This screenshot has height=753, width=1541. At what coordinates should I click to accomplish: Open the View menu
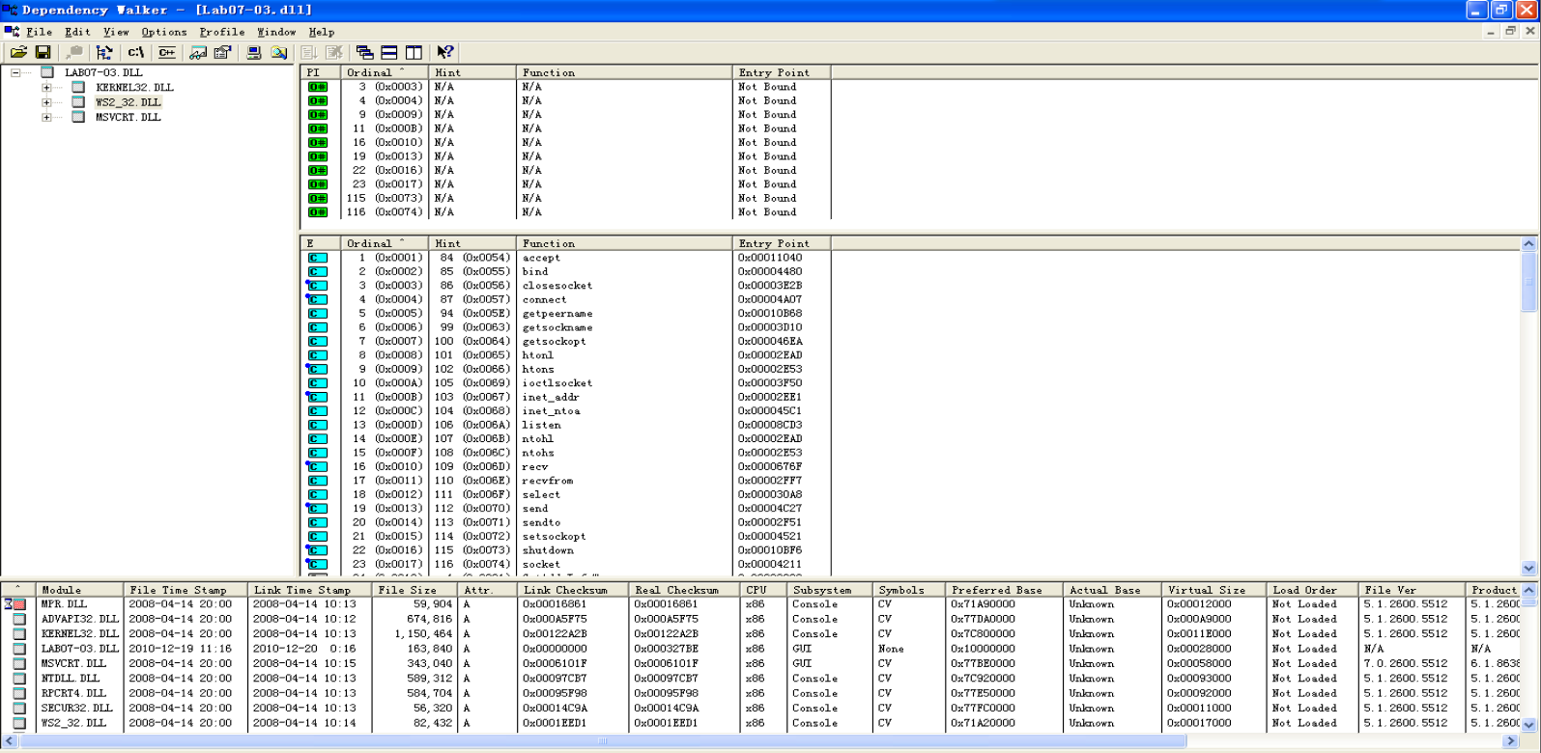116,32
